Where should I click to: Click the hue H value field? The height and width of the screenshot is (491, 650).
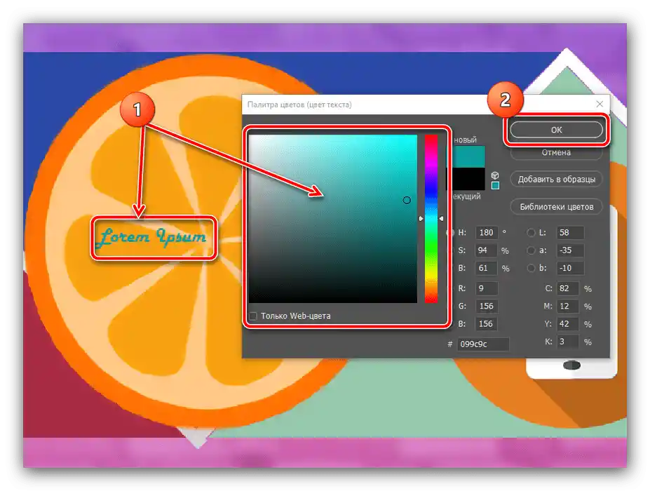point(486,233)
